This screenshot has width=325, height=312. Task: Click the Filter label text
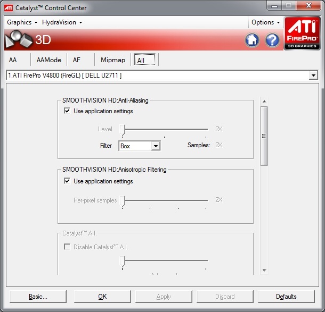coord(106,146)
